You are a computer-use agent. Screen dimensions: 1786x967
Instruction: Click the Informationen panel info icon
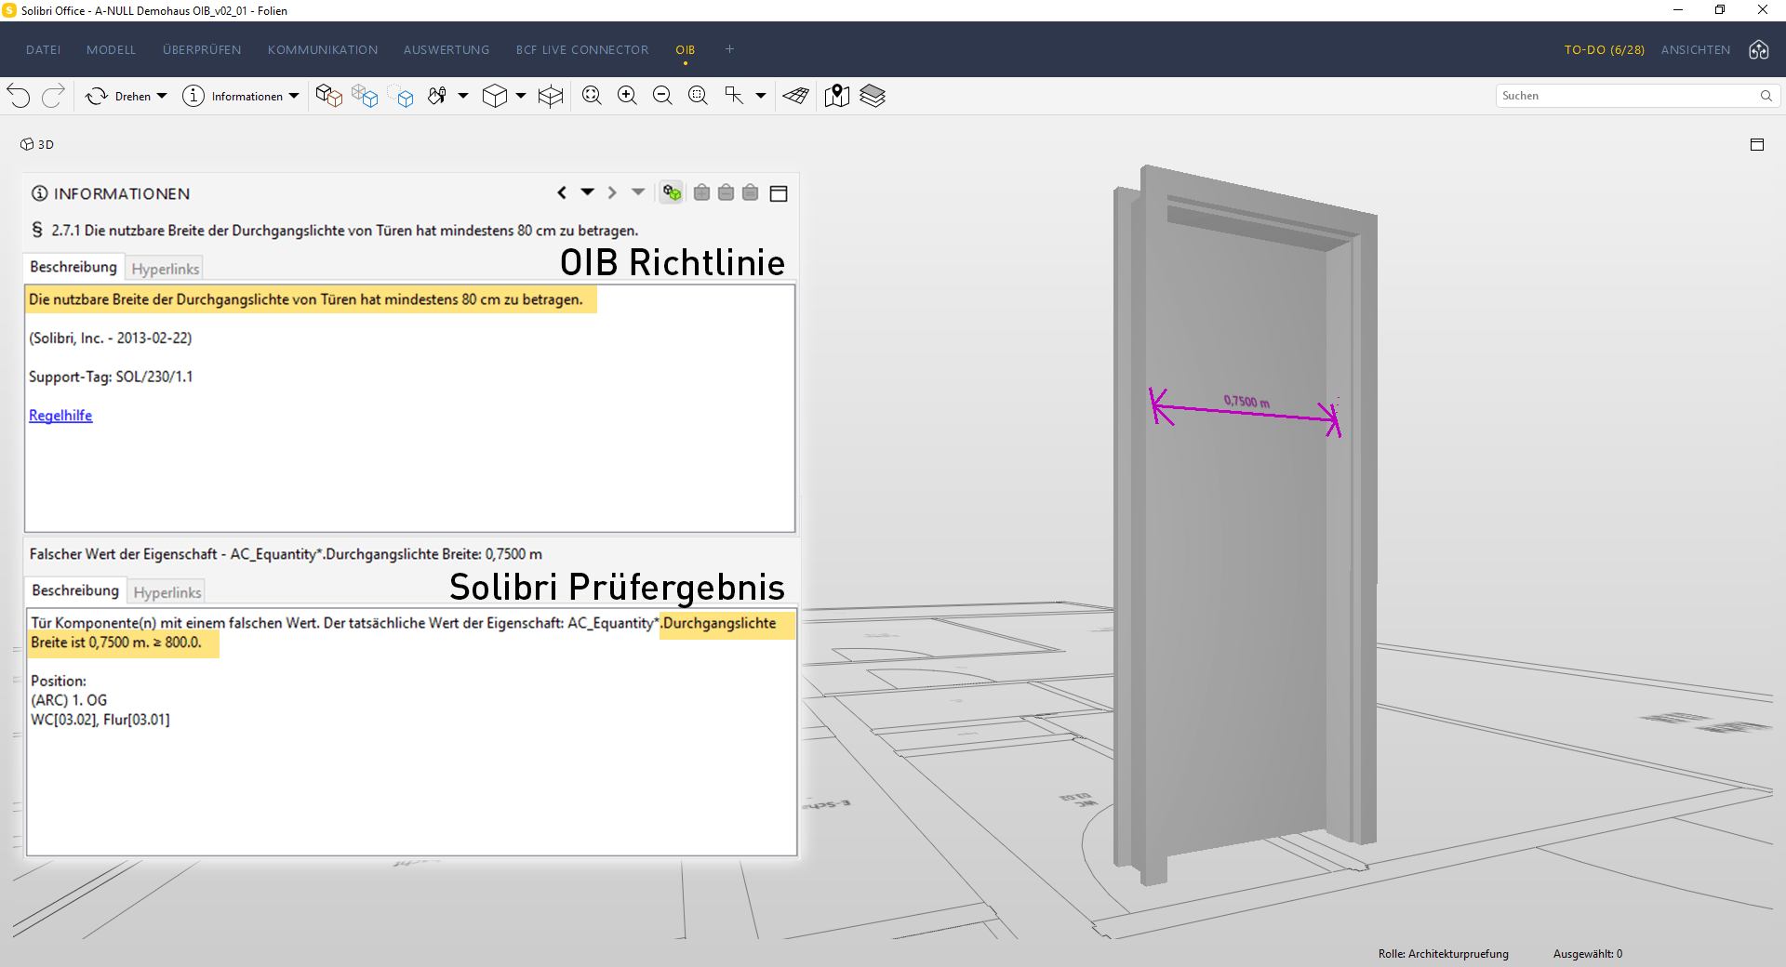click(39, 193)
